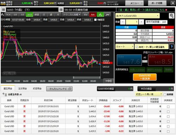Open the list icon beside 08:50 news
The height and width of the screenshot is (135, 176).
61,9
